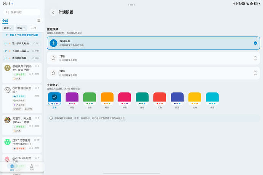This screenshot has width=263, height=175.
Task: Click comment count 9 on 小龙虾 post
Action: (x=37, y=66)
